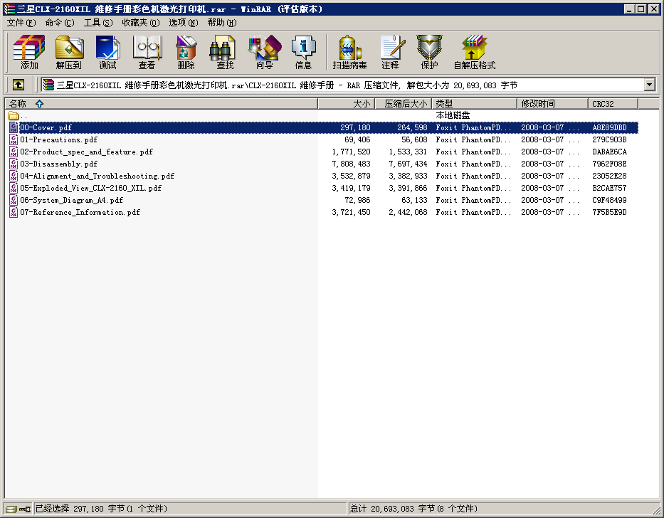Viewport: 664px width, 518px height.
Task: Select 04-Alignment_and_Troubleshooting.pdf
Action: coord(97,176)
